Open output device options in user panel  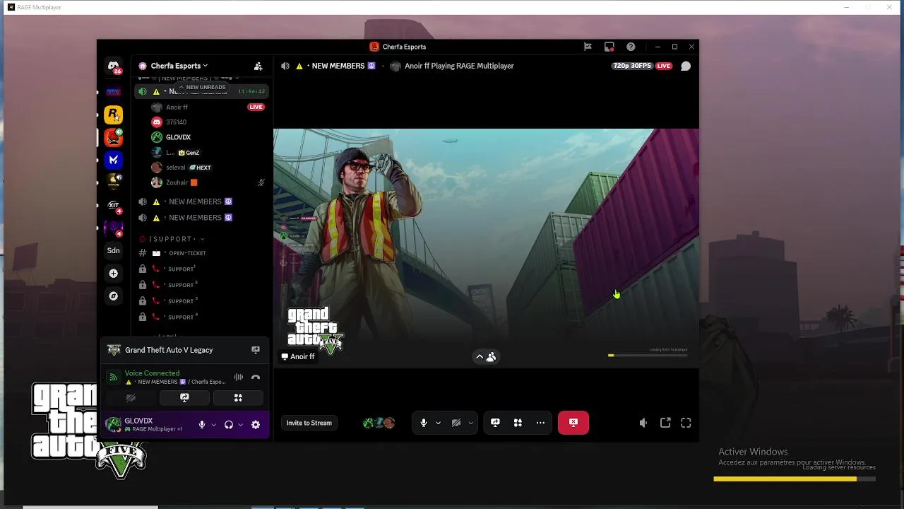(240, 425)
